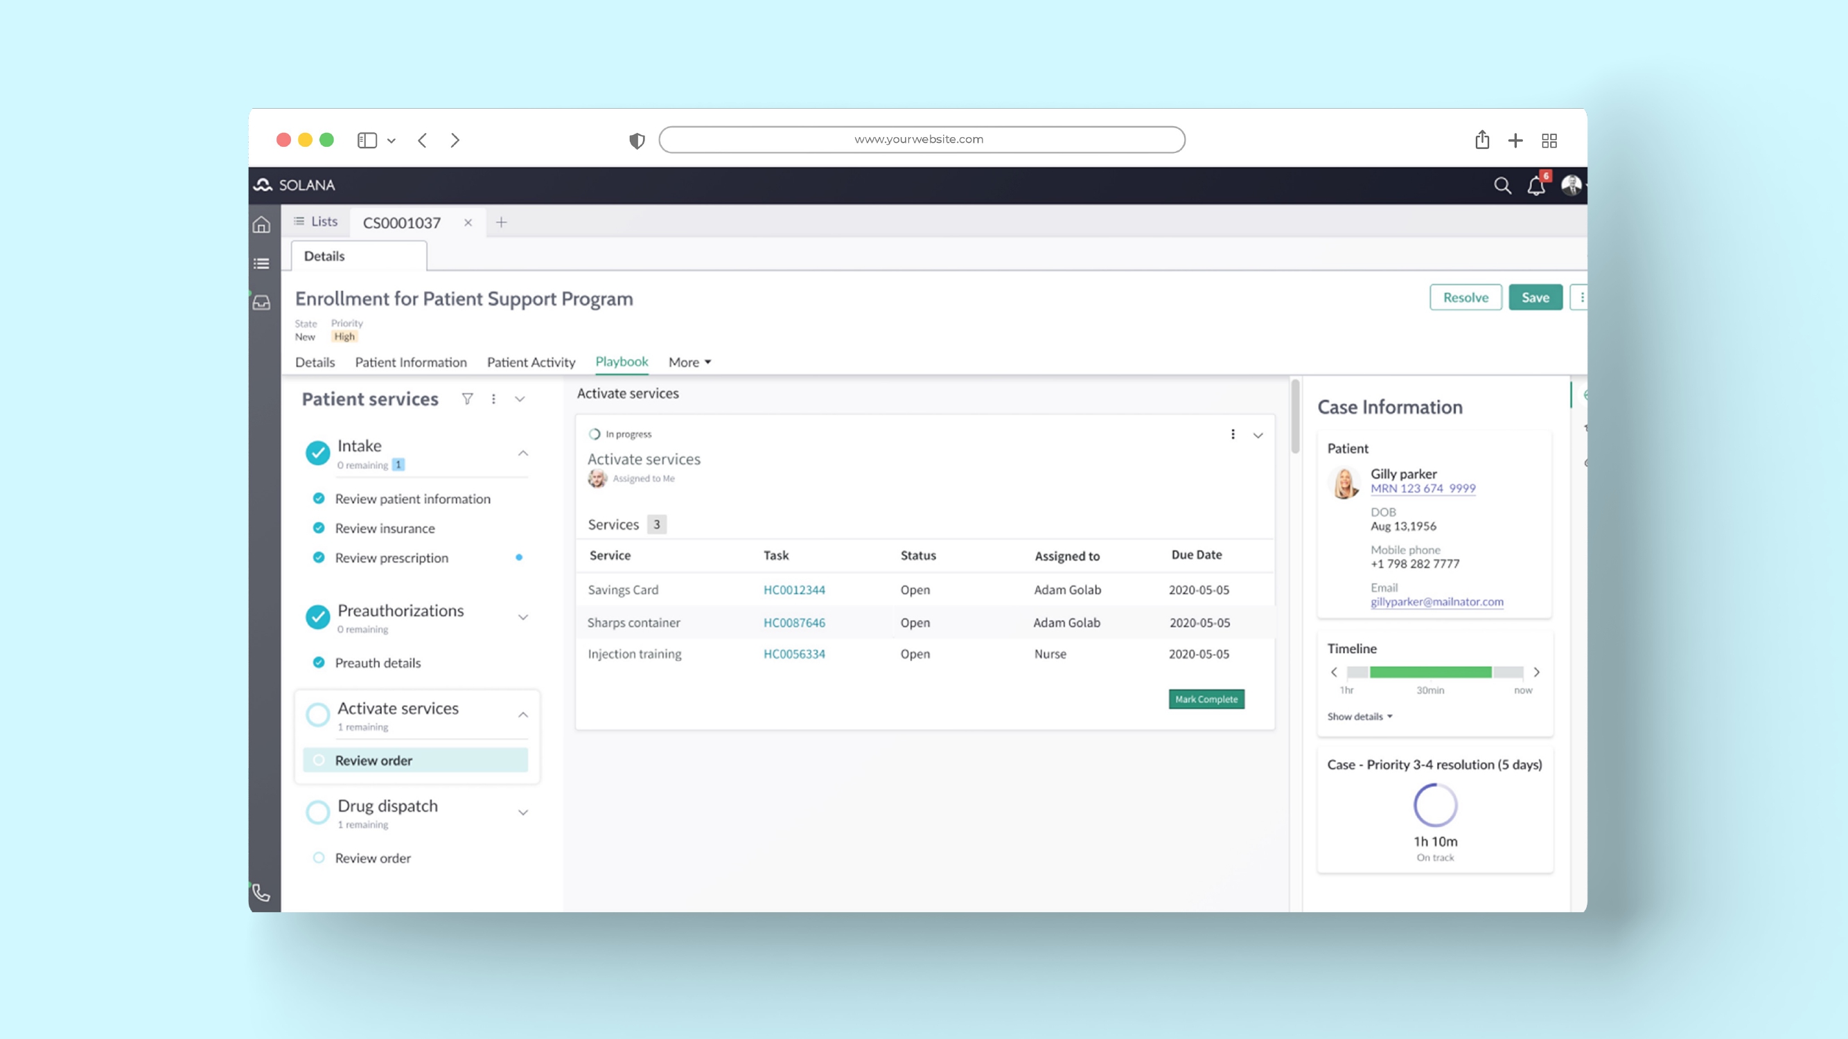Screen dimensions: 1848x1039
Task: Select the Home icon in the left sidebar
Action: click(x=262, y=224)
